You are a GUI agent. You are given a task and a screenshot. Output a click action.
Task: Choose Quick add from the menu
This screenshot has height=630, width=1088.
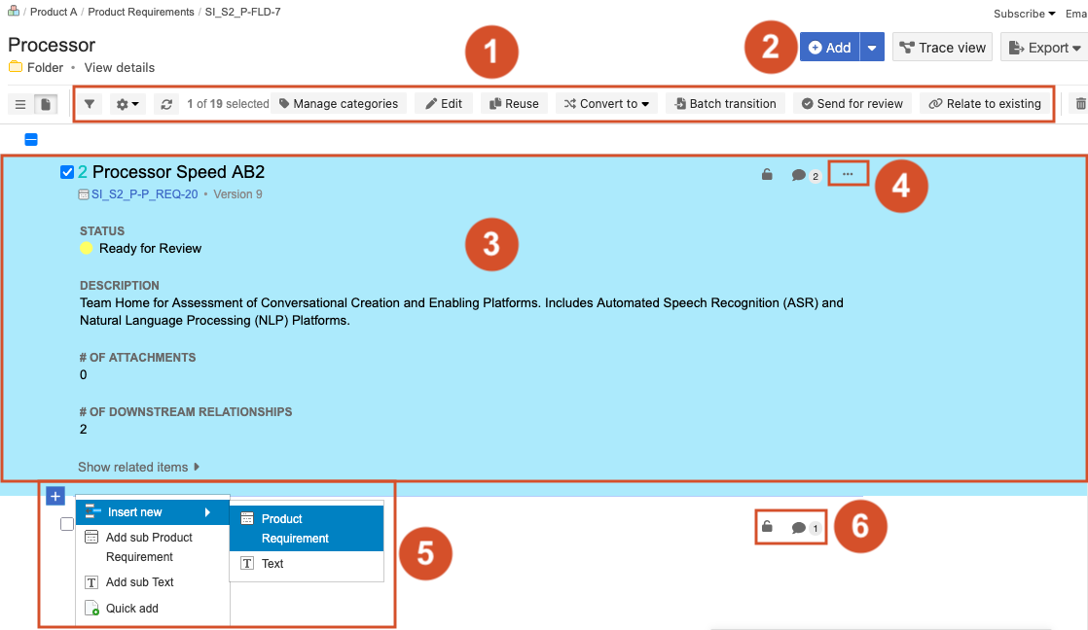point(131,609)
